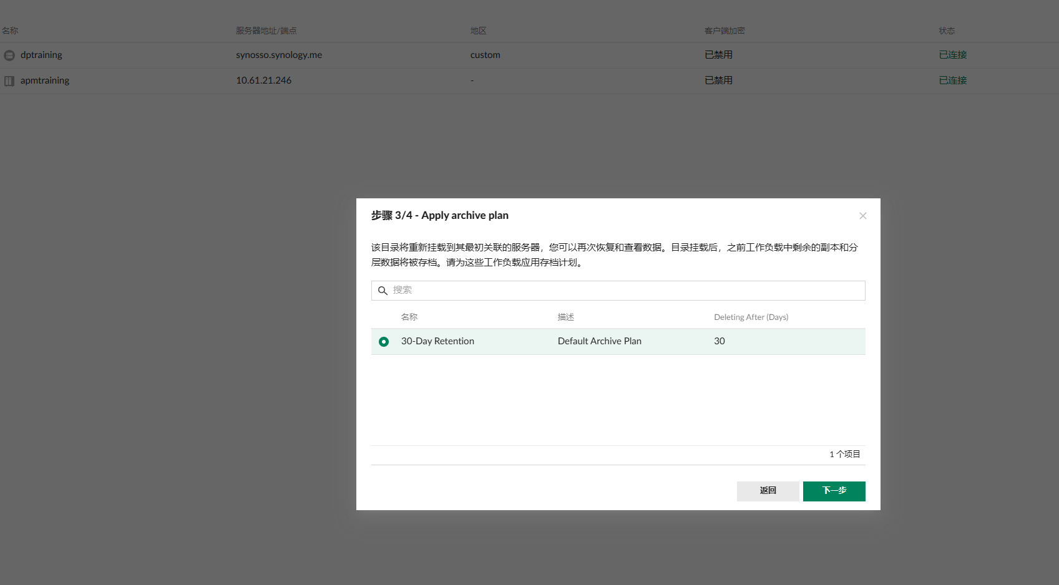Close the Apply archive plan dialog
The width and height of the screenshot is (1059, 585).
tap(862, 216)
